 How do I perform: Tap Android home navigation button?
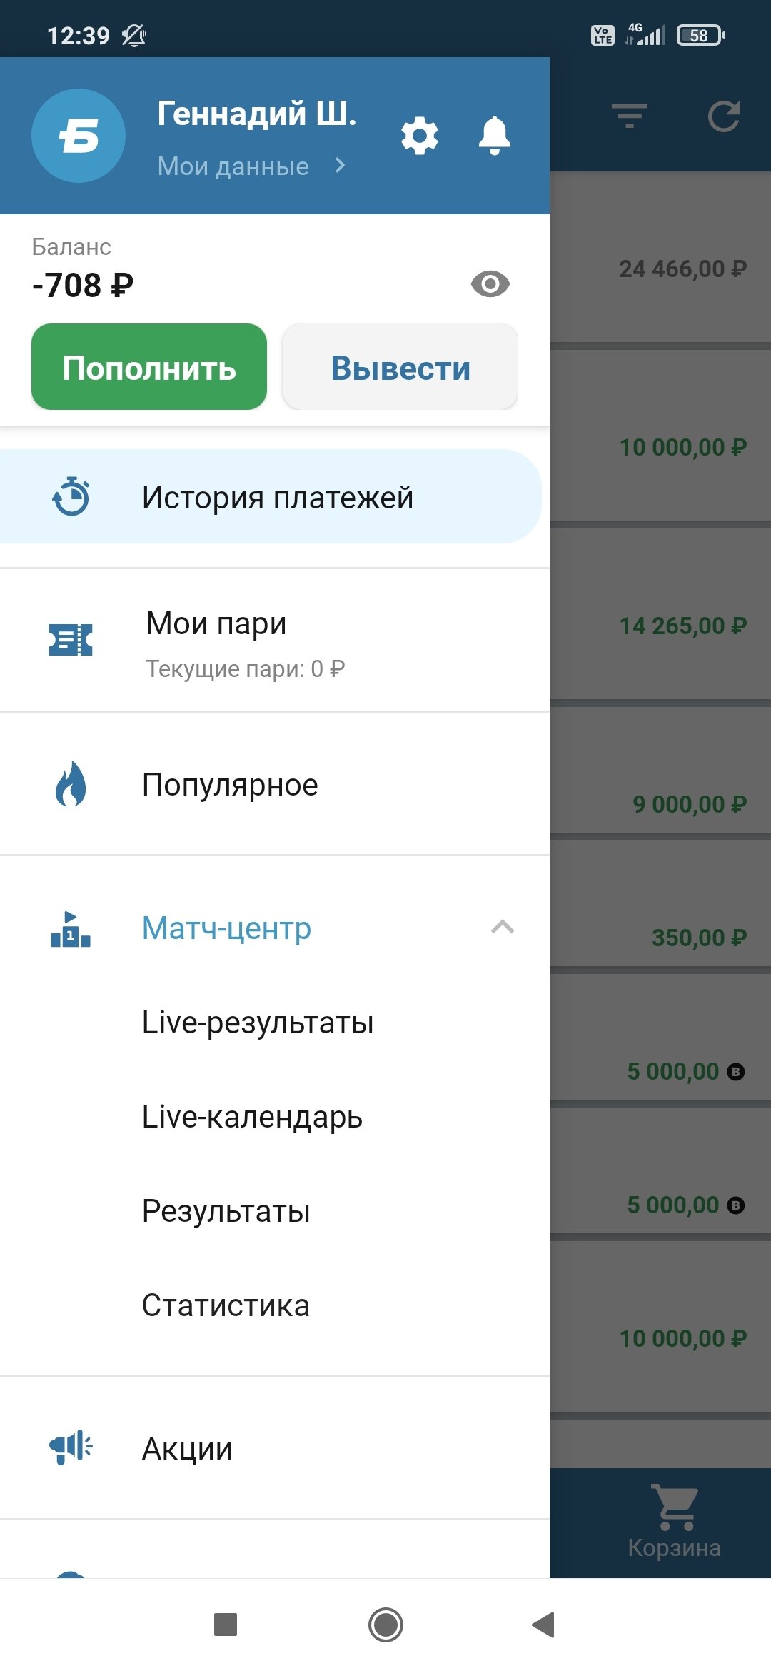pyautogui.click(x=385, y=1625)
